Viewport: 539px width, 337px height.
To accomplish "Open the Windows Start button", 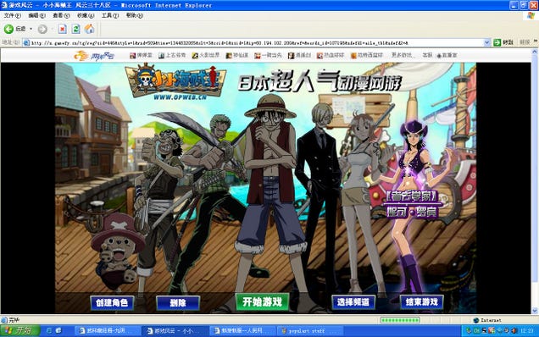I will pos(20,330).
